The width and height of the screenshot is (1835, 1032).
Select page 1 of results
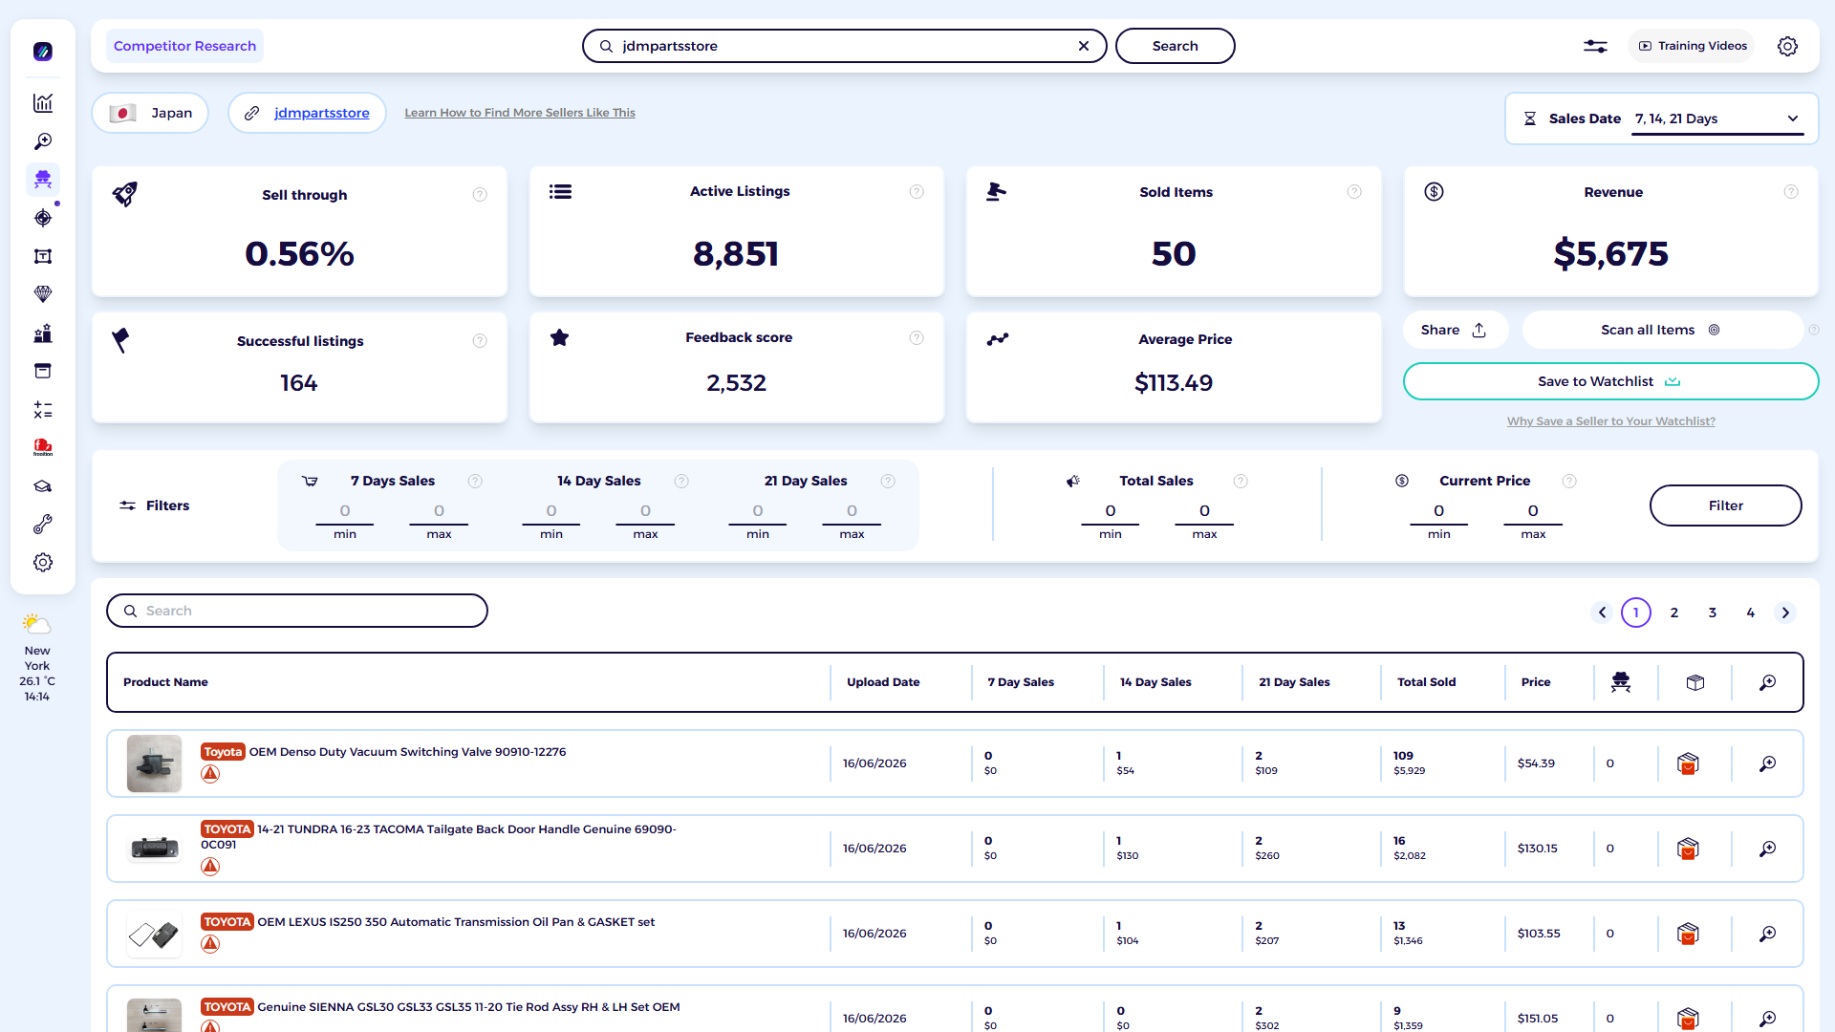(x=1636, y=613)
